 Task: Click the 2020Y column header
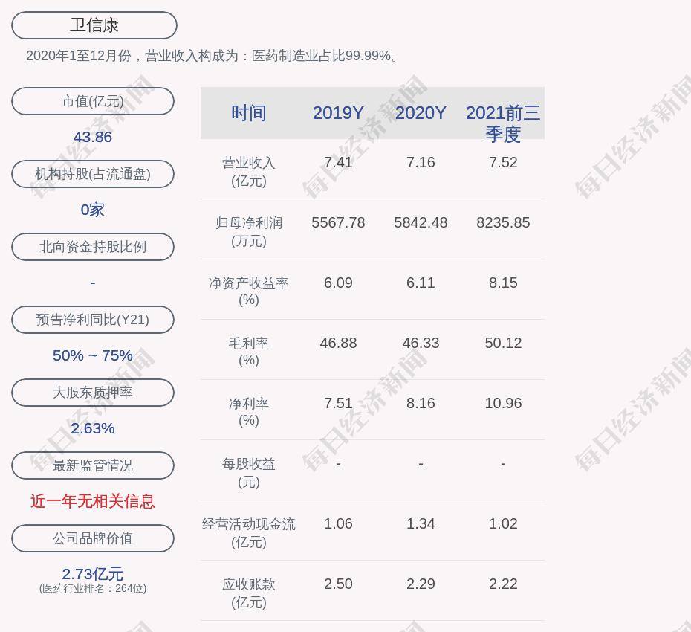(421, 113)
